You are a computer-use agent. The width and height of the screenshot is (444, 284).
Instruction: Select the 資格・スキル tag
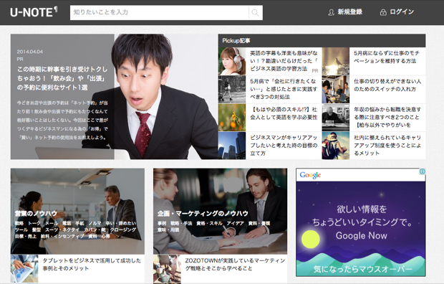(209, 223)
